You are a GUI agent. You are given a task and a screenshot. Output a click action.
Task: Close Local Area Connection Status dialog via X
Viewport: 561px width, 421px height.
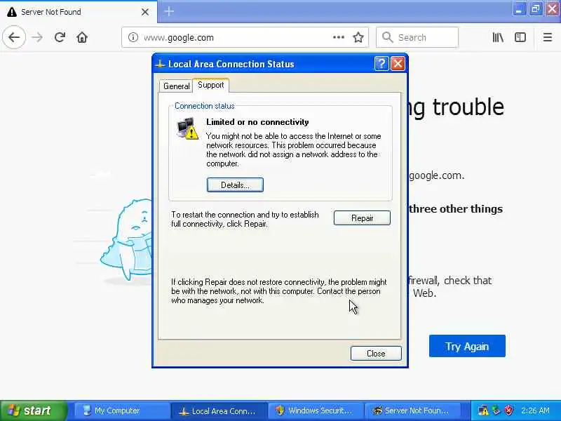(398, 64)
